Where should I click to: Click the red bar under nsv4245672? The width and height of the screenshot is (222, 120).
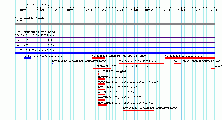pos(178,63)
